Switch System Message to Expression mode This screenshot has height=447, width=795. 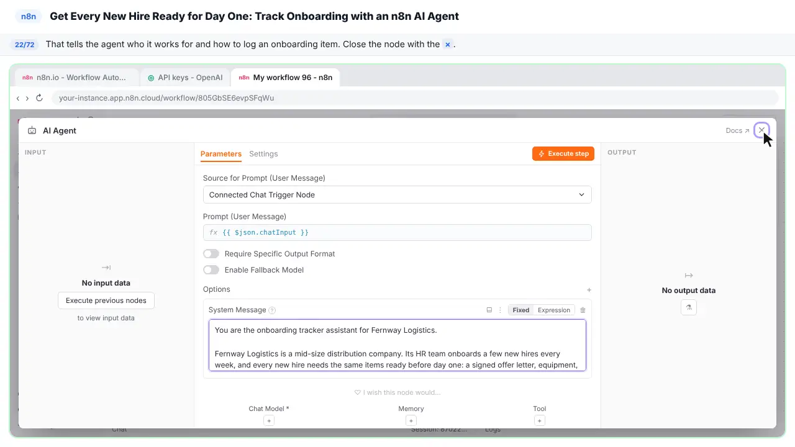pos(554,310)
